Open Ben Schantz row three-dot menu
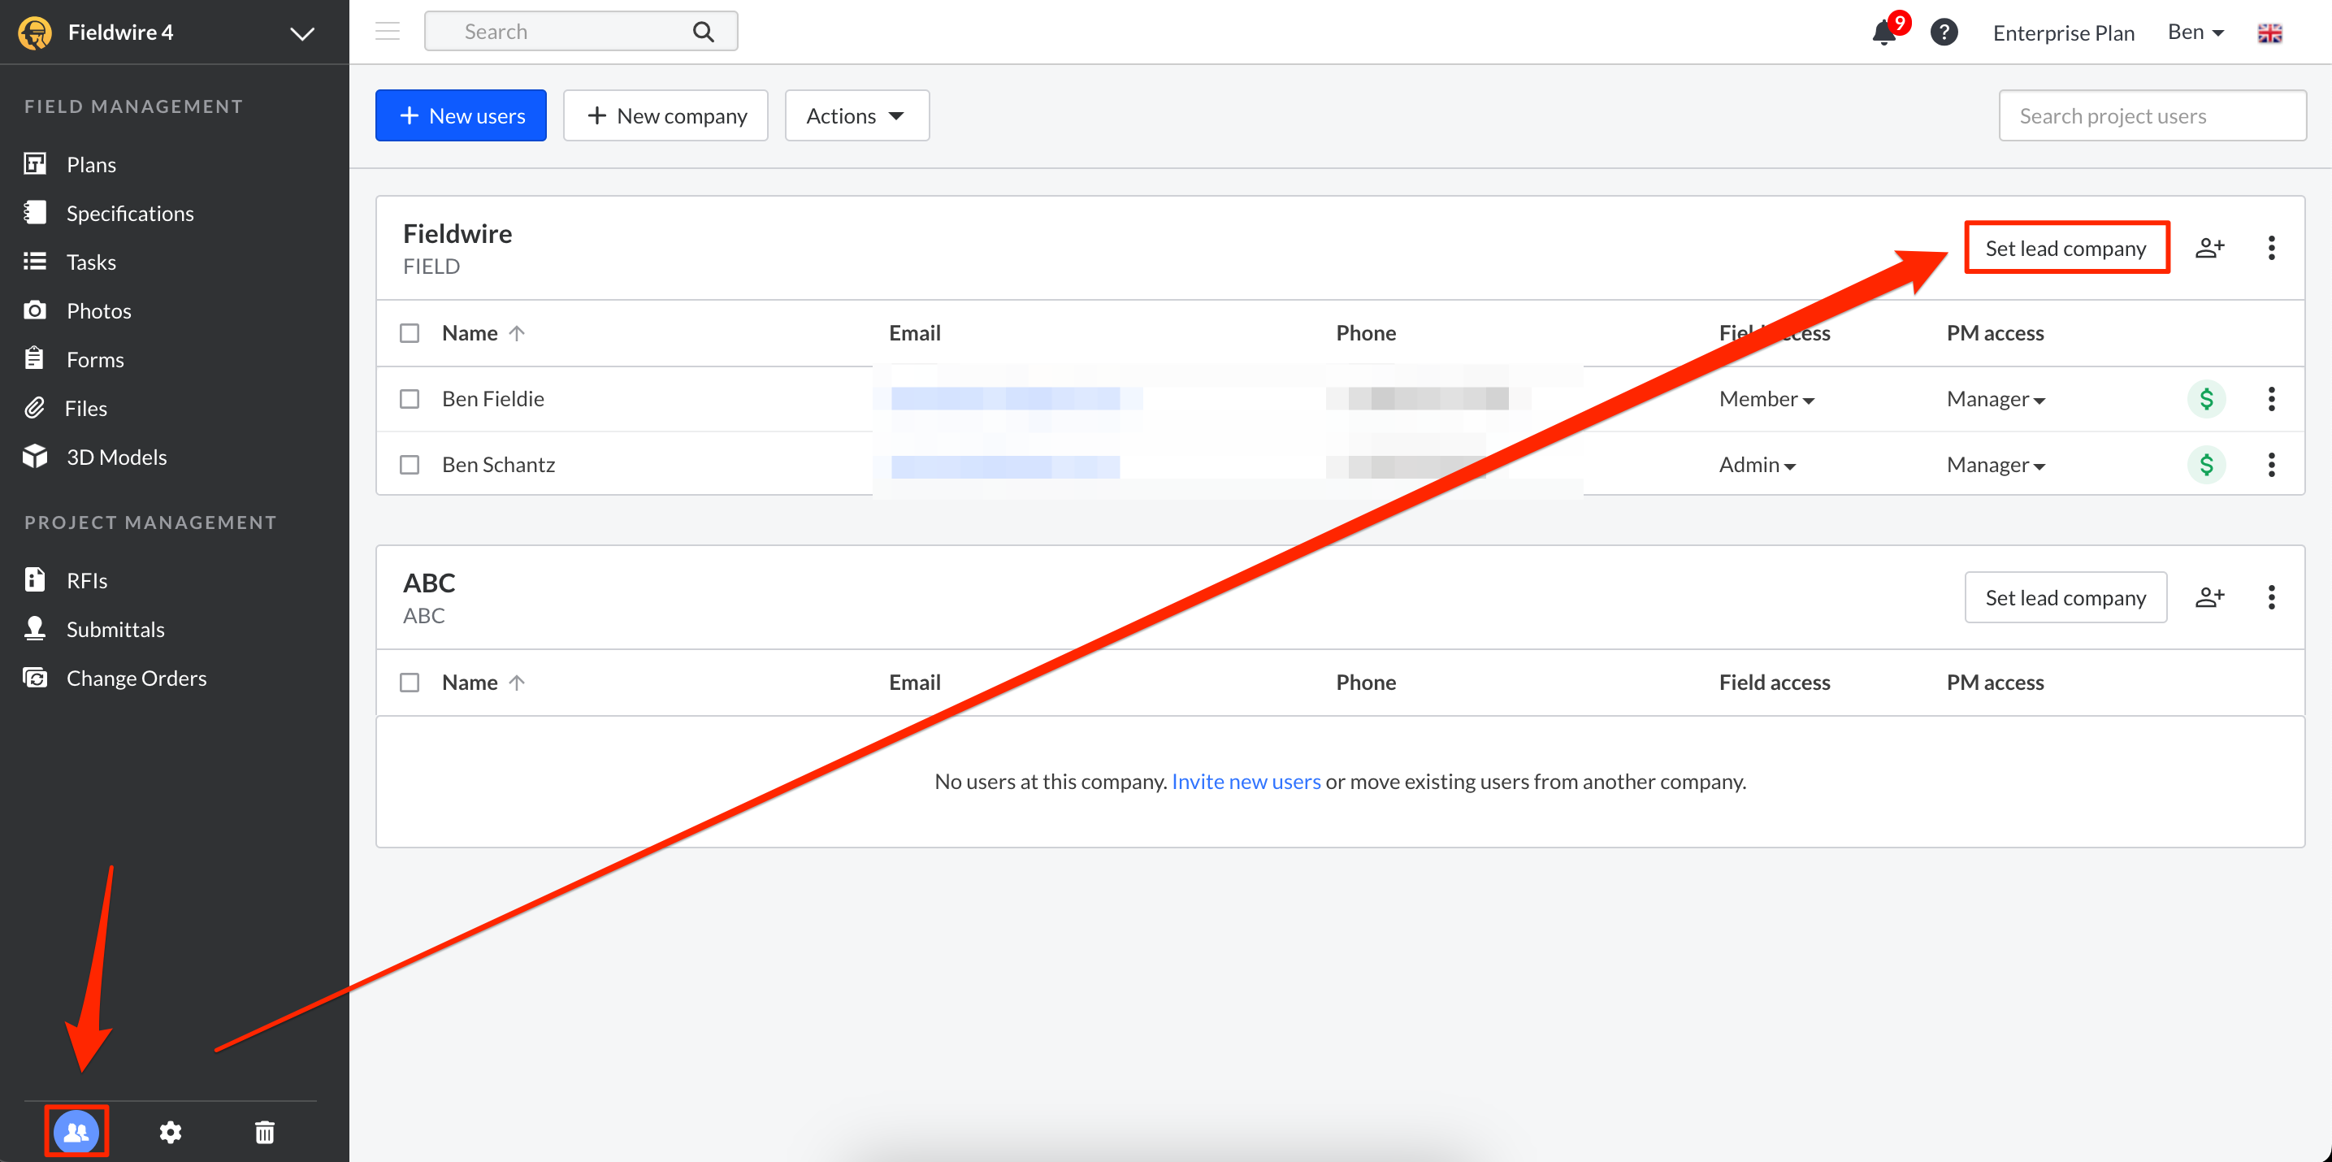 coord(2271,464)
